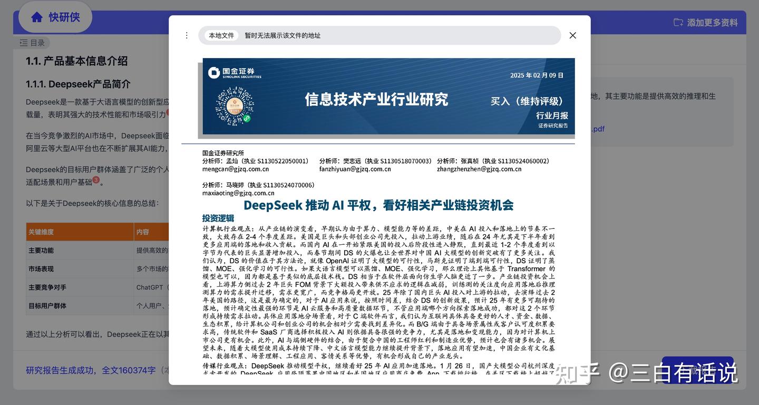Image resolution: width=759 pixels, height=405 pixels.
Task: Click citation badge 3 after 用户基础
Action: (x=96, y=180)
